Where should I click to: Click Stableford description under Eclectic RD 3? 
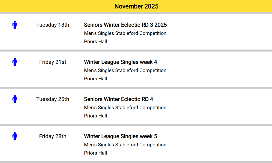(126, 33)
